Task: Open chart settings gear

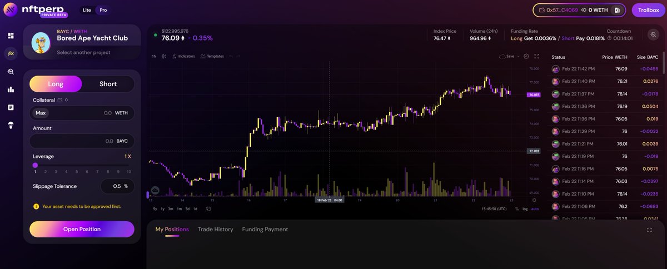Action: (526, 56)
